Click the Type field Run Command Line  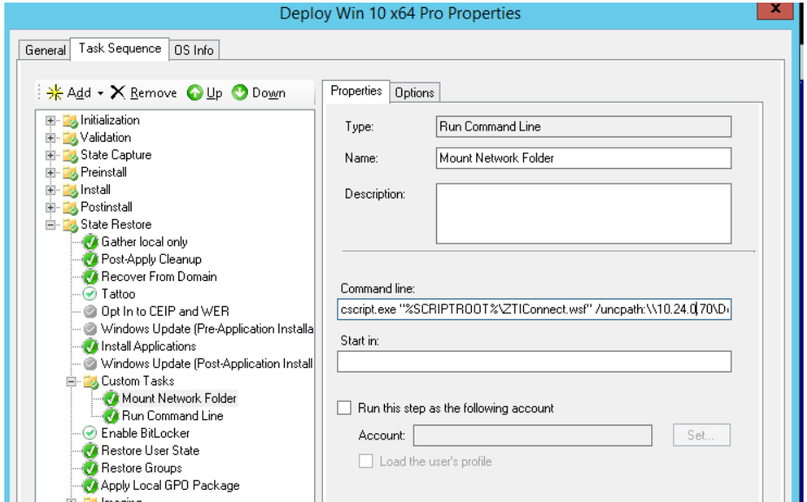[x=583, y=126]
